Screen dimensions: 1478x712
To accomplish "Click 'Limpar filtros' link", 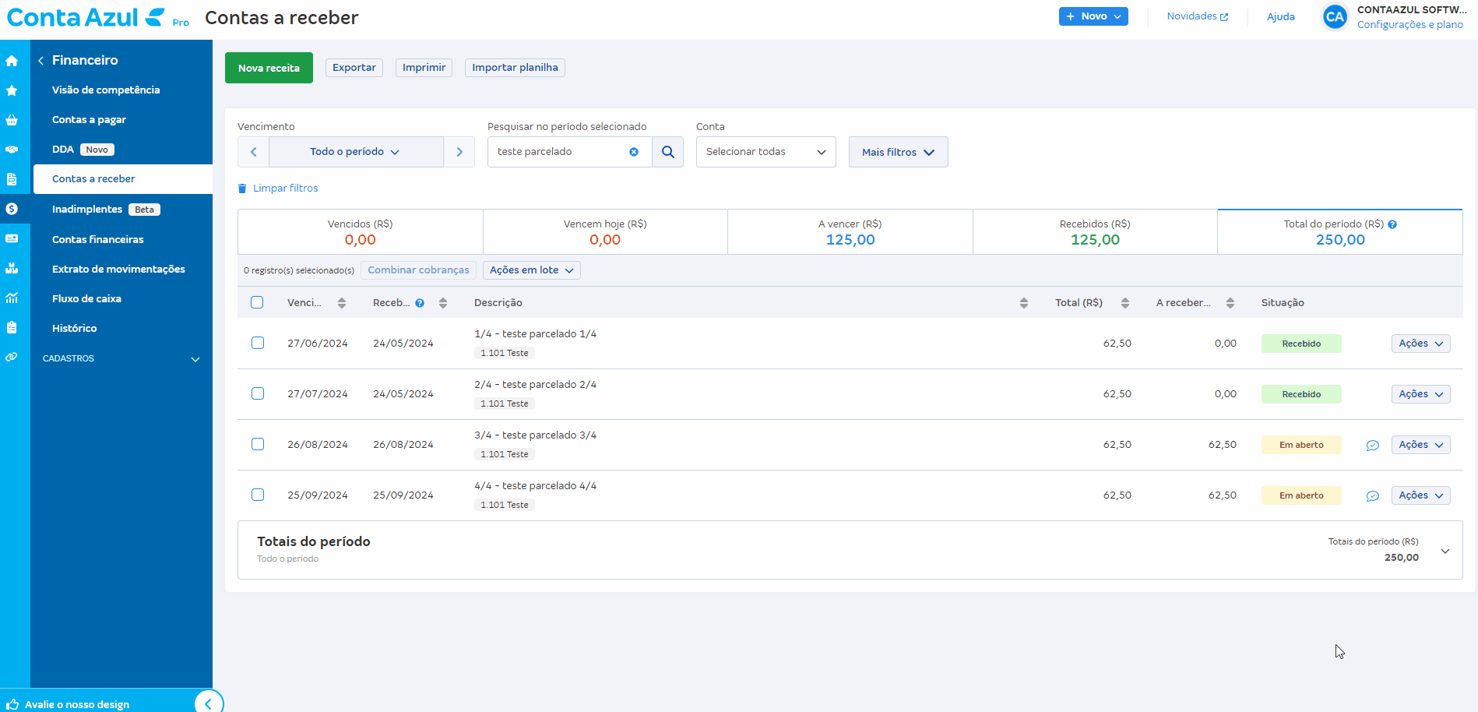I will tap(278, 189).
